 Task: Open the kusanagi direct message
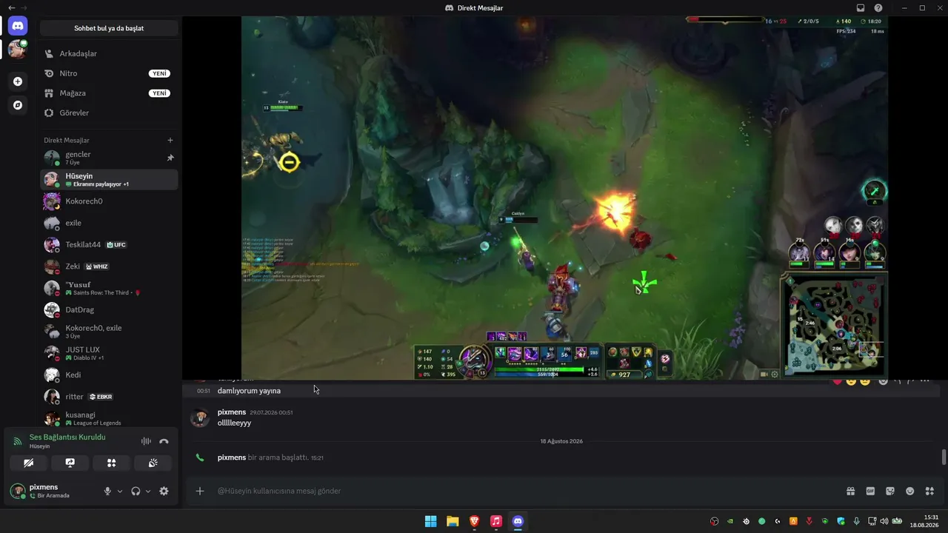(109, 418)
